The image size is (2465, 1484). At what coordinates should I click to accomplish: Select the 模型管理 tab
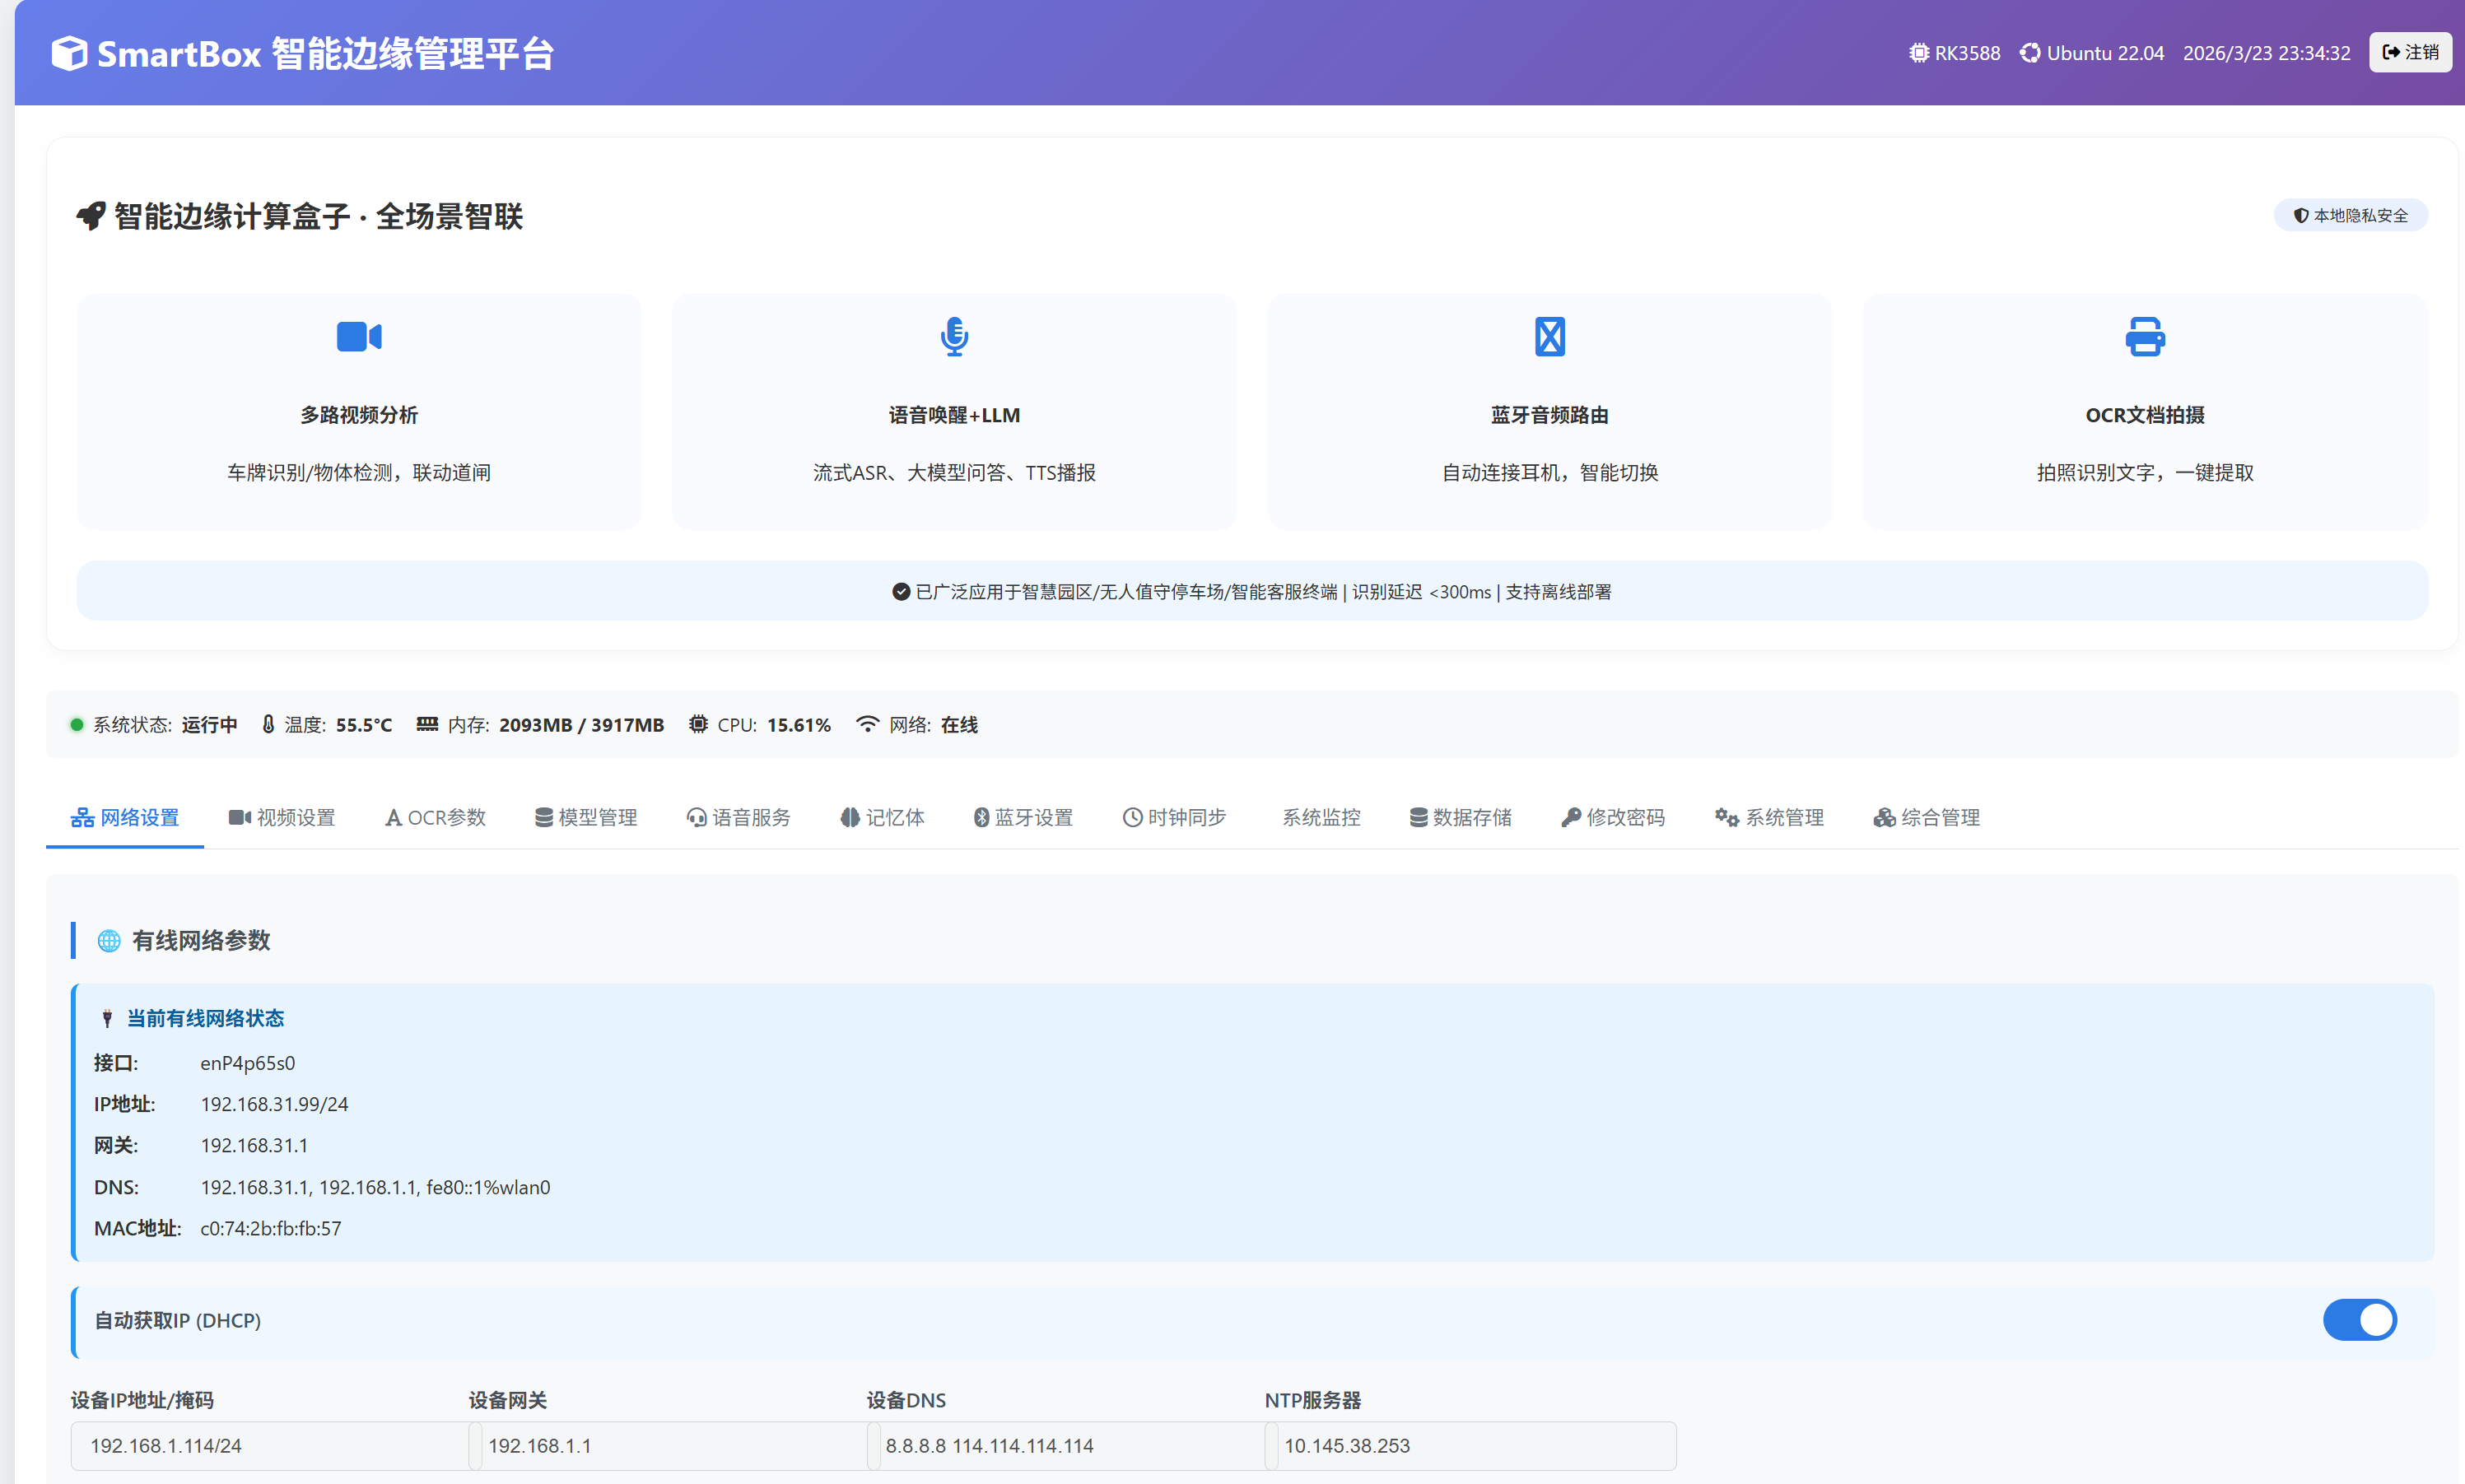point(586,817)
